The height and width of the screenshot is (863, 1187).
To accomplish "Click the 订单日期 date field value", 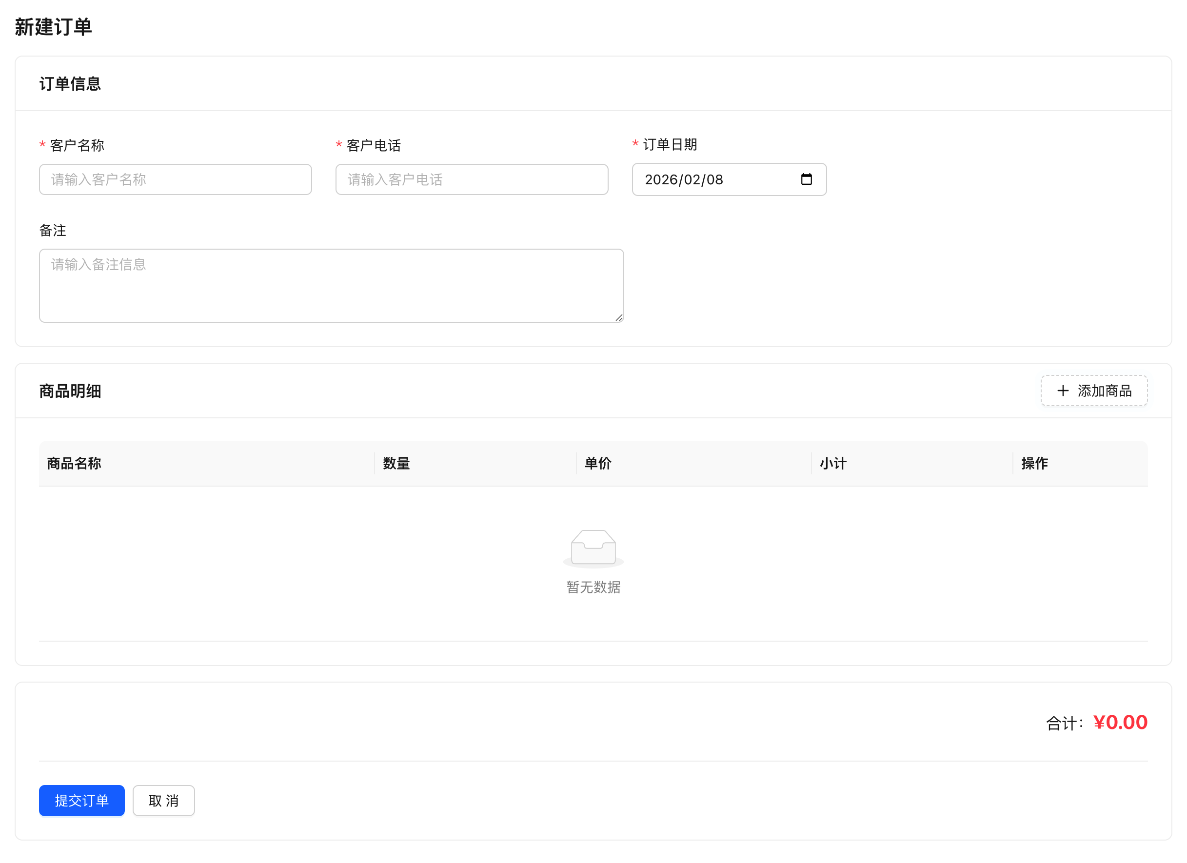I will 684,179.
